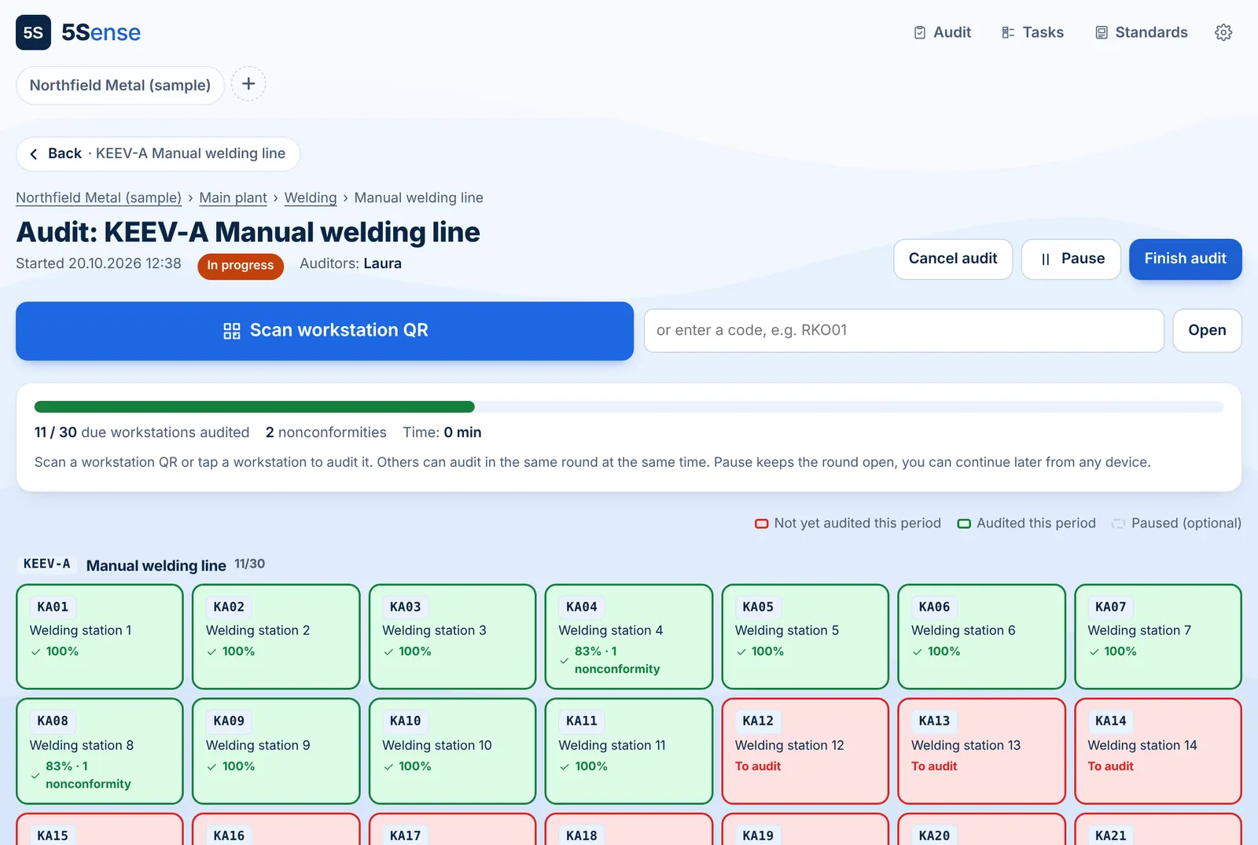Open KA11 Welding station 11 card
1258x845 pixels.
(629, 751)
